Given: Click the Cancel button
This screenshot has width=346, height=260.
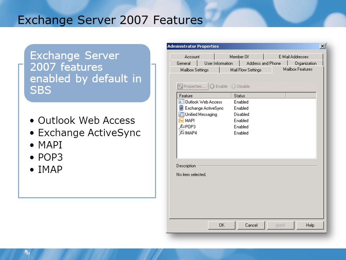Looking at the screenshot, I should pos(251,225).
